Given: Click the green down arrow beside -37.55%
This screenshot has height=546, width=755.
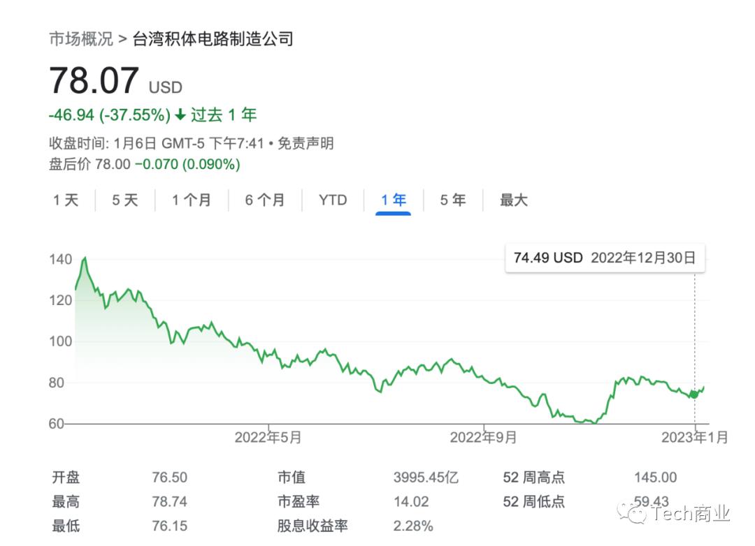Looking at the screenshot, I should pos(180,115).
